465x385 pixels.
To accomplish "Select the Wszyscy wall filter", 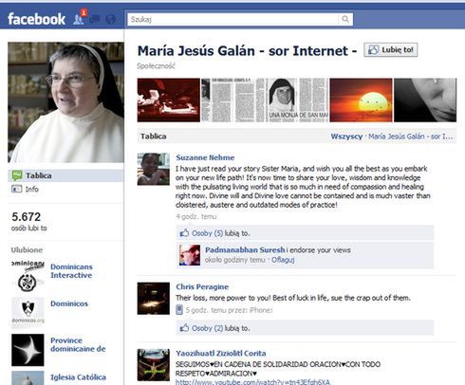I will point(346,137).
